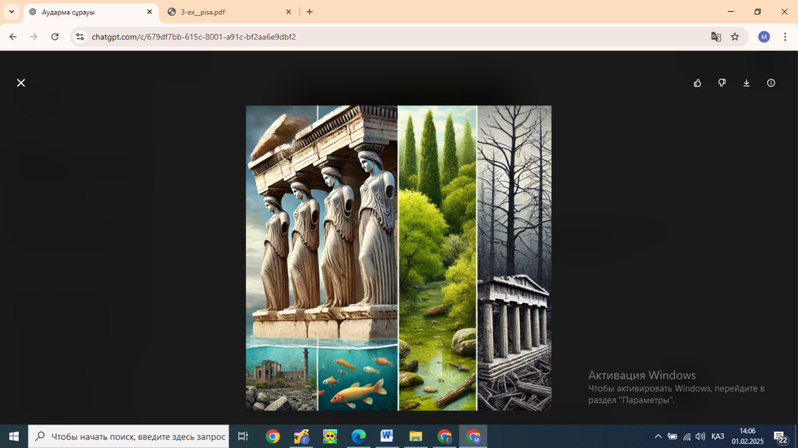Close the 3-ex__pisa.pdf tab

[x=288, y=12]
